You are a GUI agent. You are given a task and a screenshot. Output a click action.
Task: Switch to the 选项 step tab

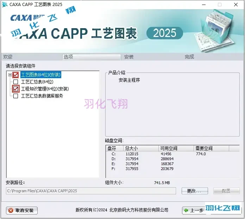(x=92, y=57)
